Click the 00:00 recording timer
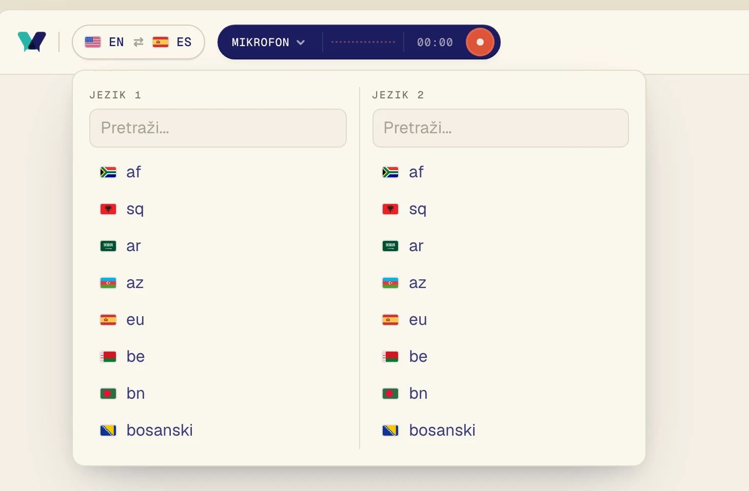Viewport: 749px width, 491px height. click(435, 43)
